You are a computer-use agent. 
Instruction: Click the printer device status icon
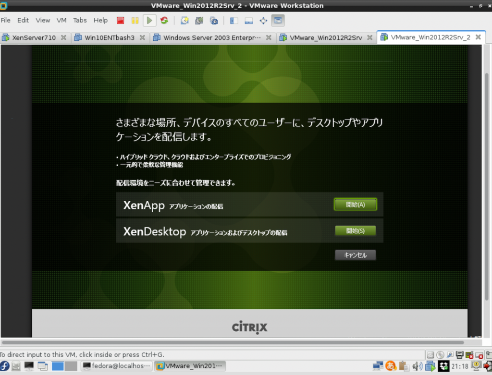point(460,355)
